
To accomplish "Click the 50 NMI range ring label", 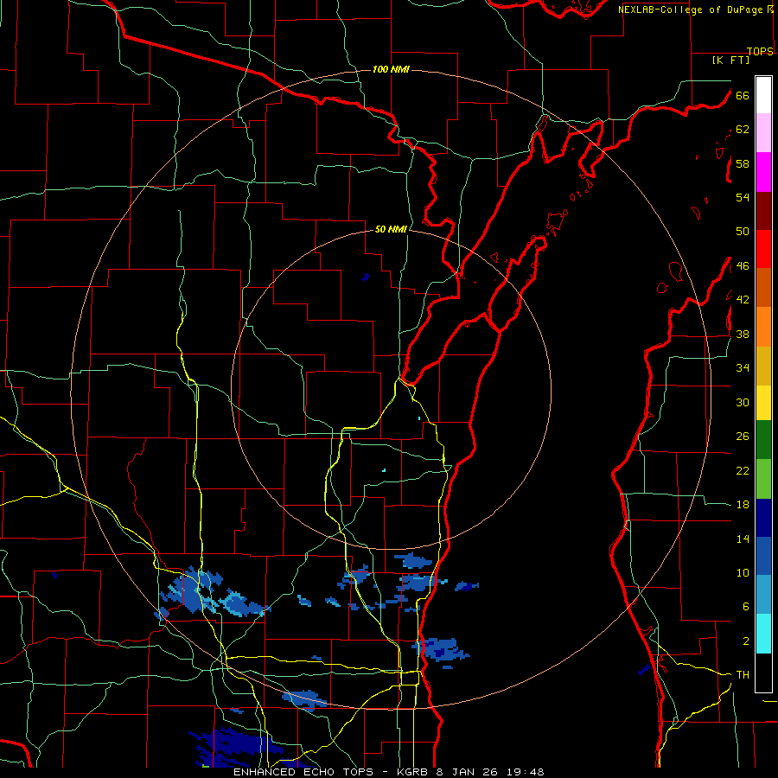I will 391,229.
